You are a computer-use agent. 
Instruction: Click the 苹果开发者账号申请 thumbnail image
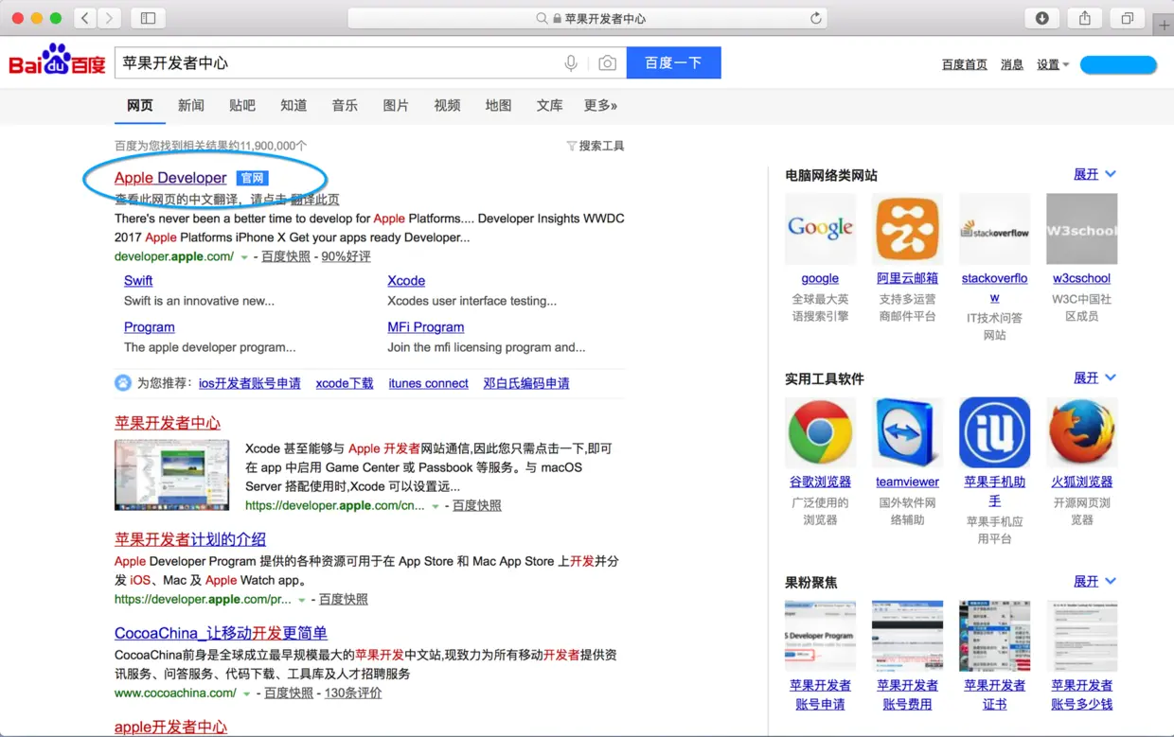820,636
